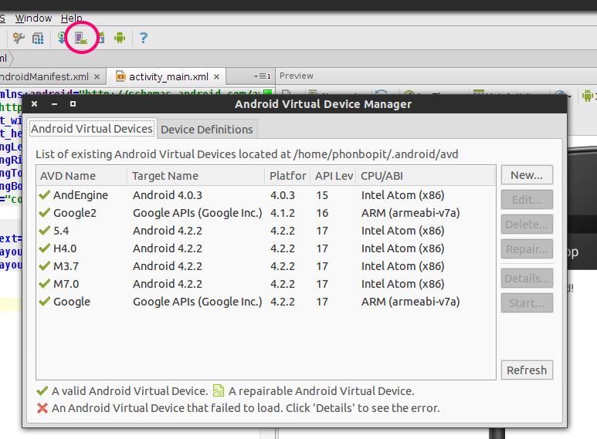Click API level 15 cell

[322, 195]
